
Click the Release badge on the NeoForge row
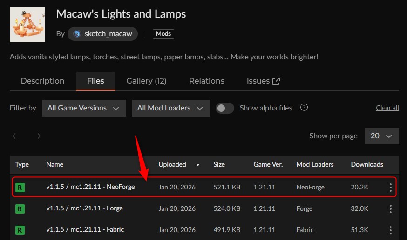click(20, 187)
